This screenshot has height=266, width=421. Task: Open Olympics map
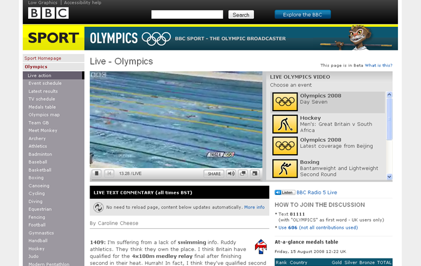tap(44, 115)
